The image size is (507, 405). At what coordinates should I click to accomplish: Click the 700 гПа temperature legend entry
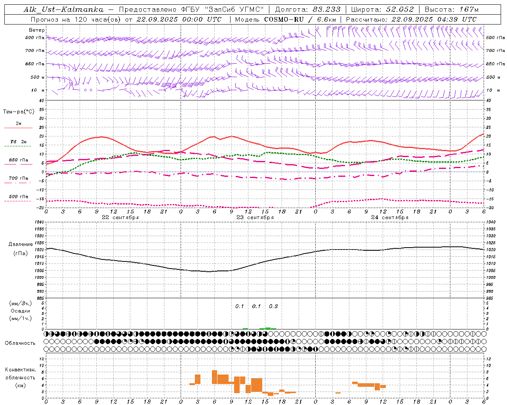coord(19,178)
